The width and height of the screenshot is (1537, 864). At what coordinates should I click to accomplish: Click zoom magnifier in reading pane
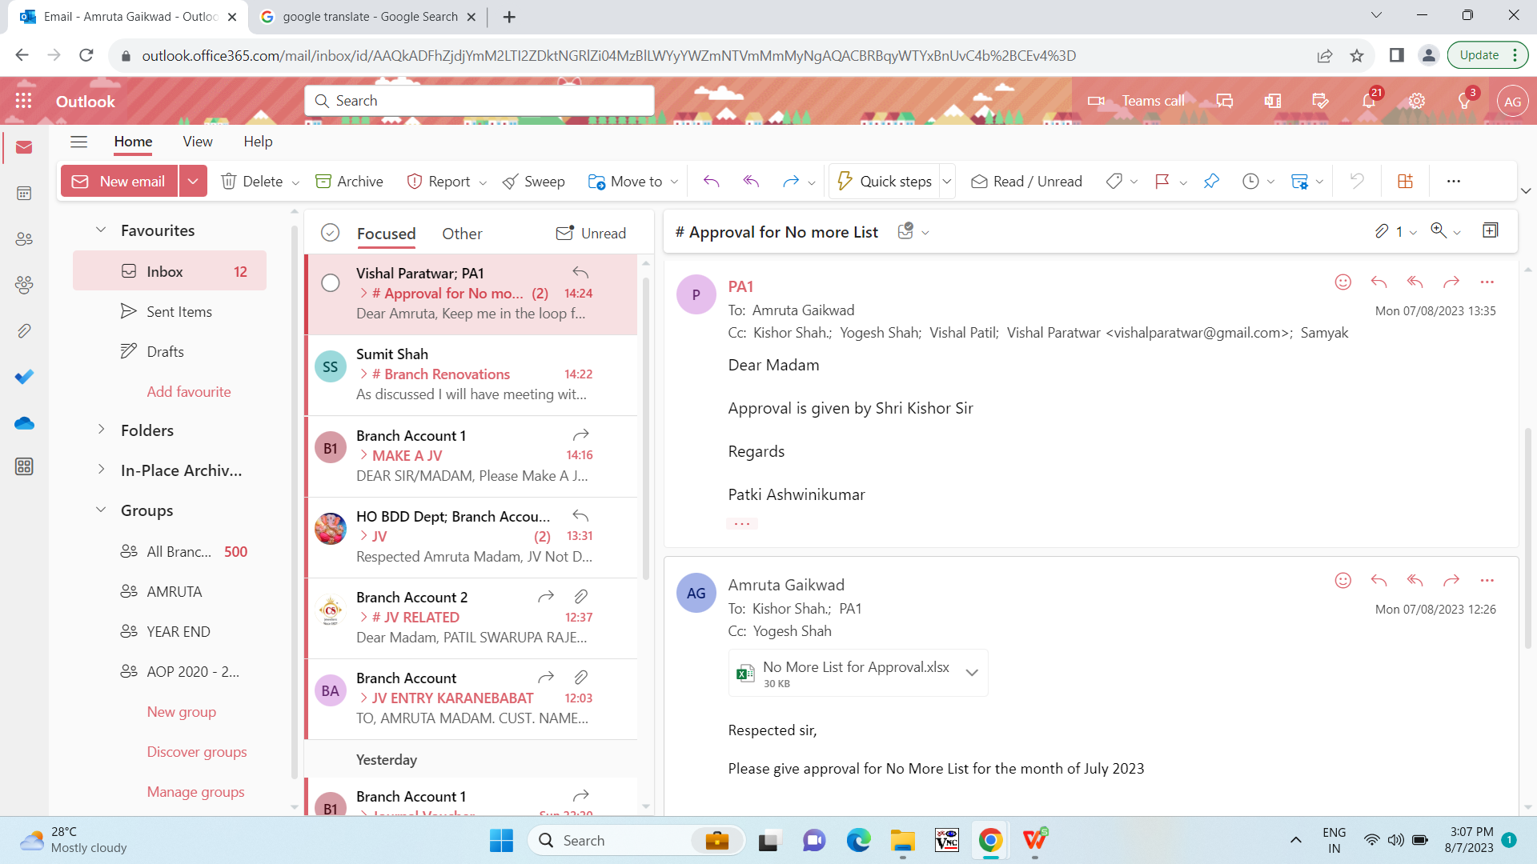pyautogui.click(x=1439, y=230)
